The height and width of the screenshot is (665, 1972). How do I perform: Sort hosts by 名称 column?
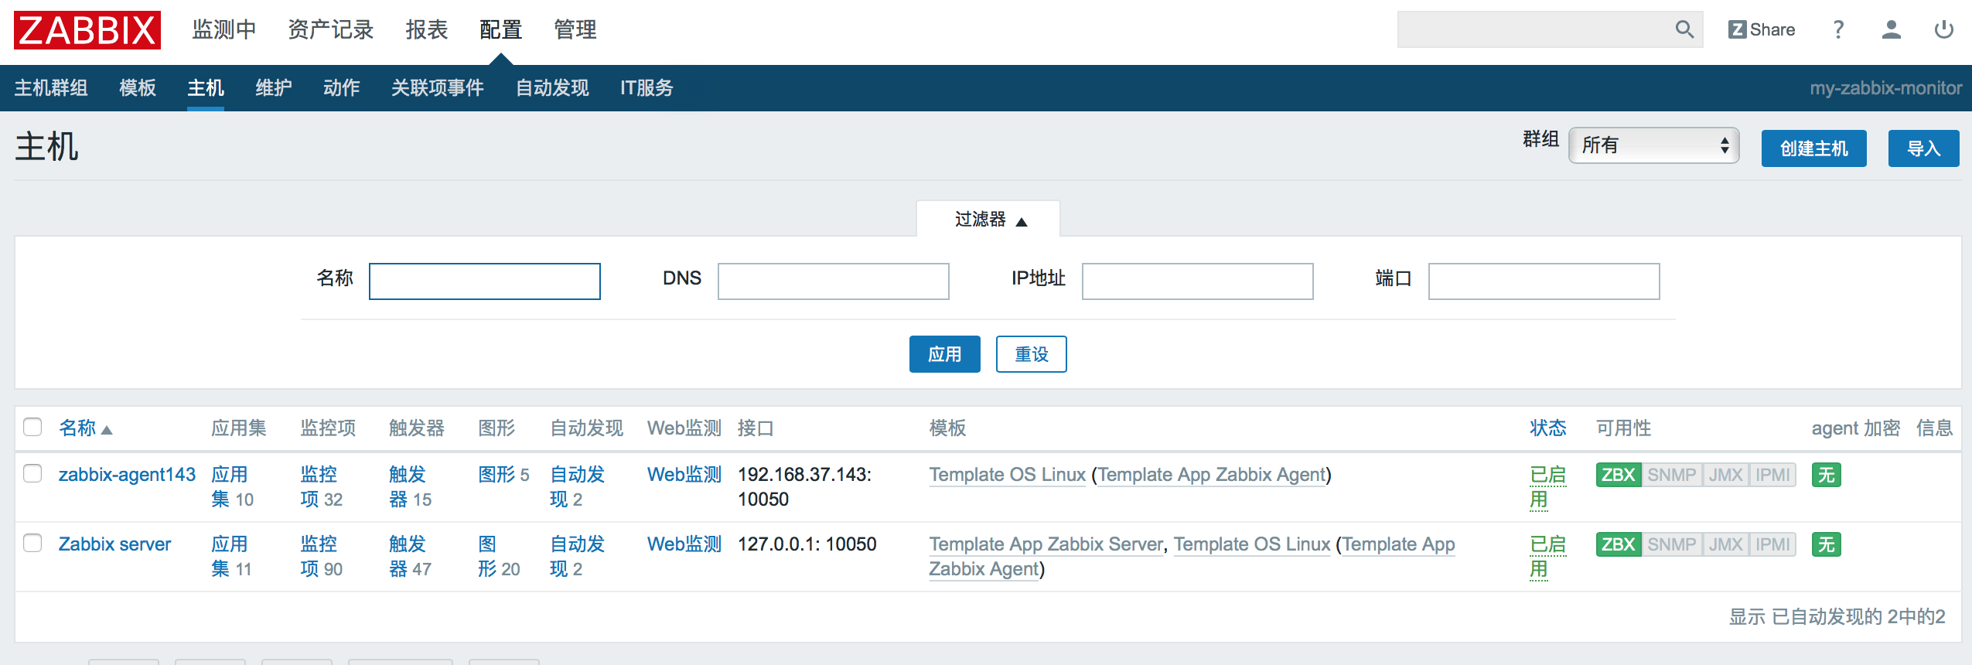(85, 428)
